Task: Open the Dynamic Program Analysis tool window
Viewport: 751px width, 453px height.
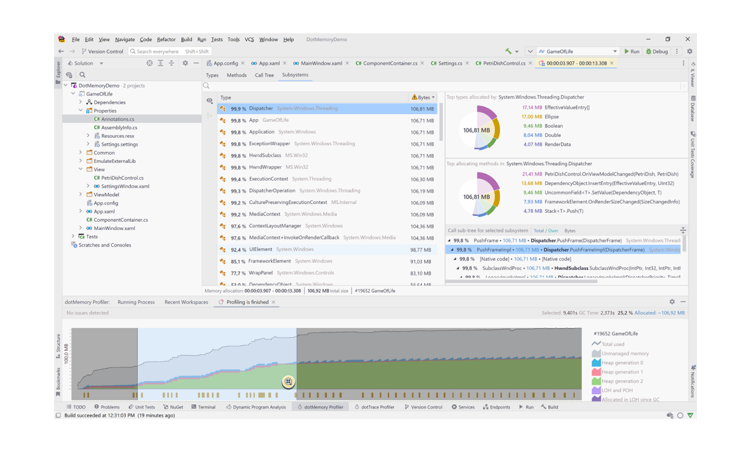Action: (255, 407)
